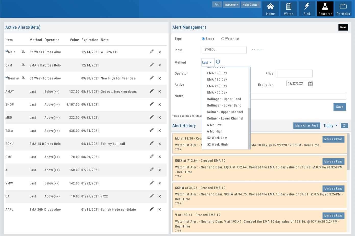Delete the CRM alert
This screenshot has width=355, height=236.
point(160,65)
